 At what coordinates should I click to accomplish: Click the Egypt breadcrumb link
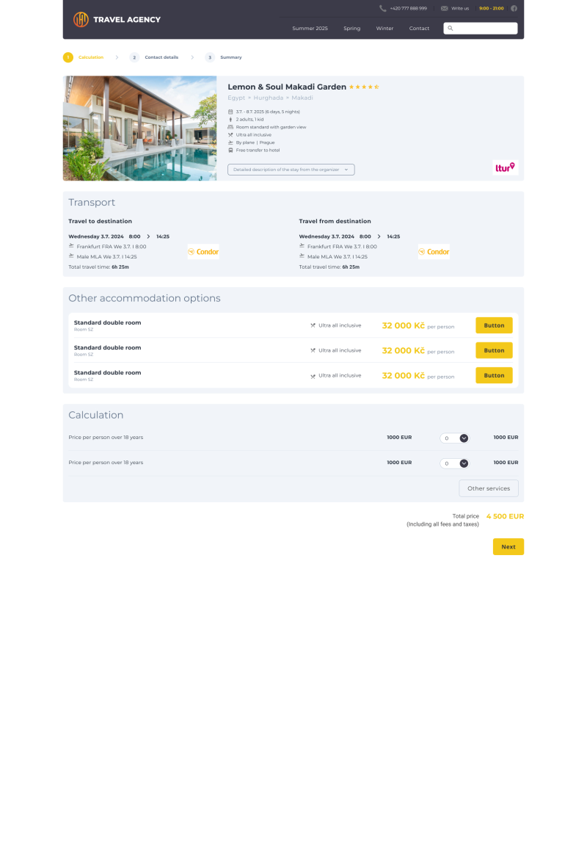pos(236,98)
